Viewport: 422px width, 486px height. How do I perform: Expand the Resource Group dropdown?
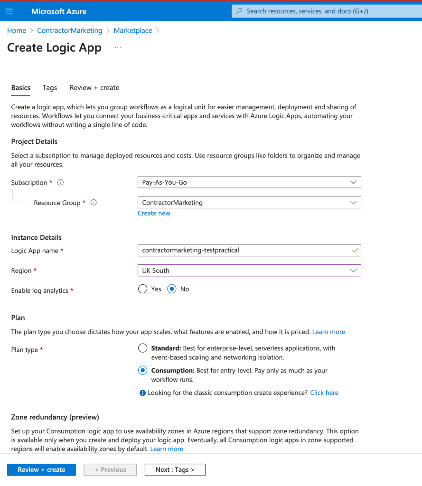click(x=249, y=202)
